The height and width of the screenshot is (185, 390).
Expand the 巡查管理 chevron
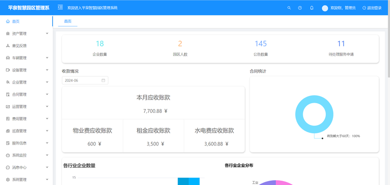pos(47,130)
